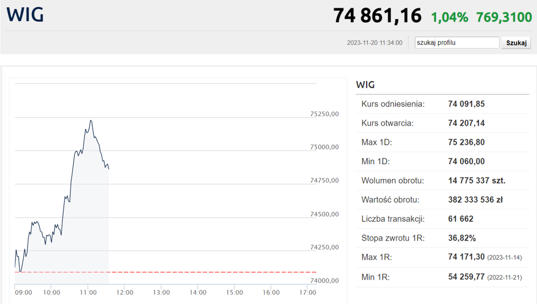
Task: Click the 13:00 time axis label
Action: 161,293
